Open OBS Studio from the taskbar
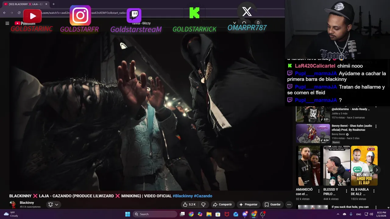Viewport: 390px width, 219px height. click(263, 214)
